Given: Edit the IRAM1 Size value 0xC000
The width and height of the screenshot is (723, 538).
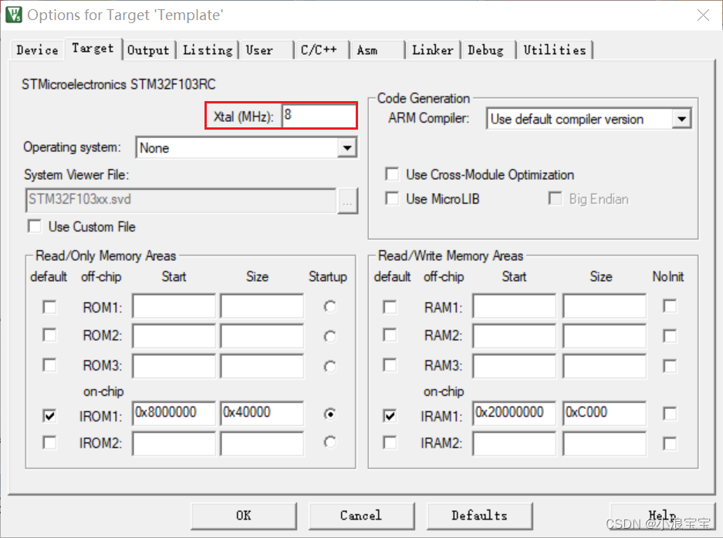Looking at the screenshot, I should [604, 413].
